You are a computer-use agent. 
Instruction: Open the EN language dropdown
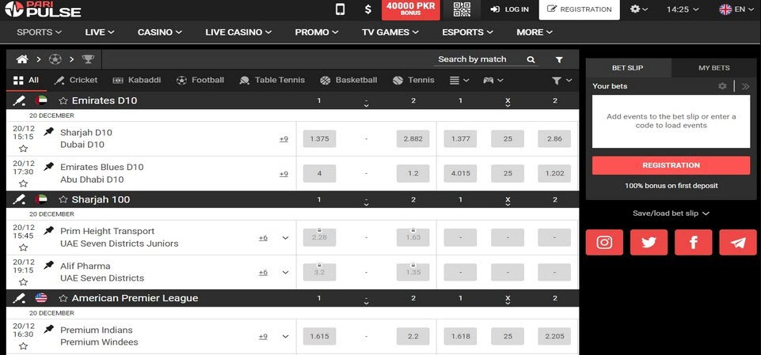736,9
